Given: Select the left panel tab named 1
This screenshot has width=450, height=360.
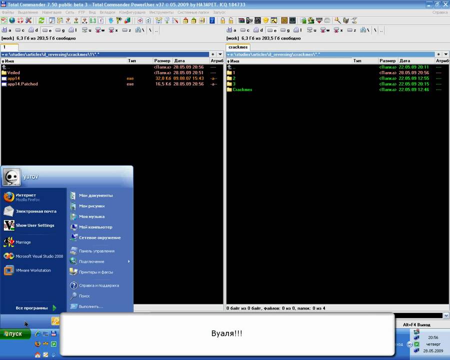Looking at the screenshot, I should [x=9, y=47].
